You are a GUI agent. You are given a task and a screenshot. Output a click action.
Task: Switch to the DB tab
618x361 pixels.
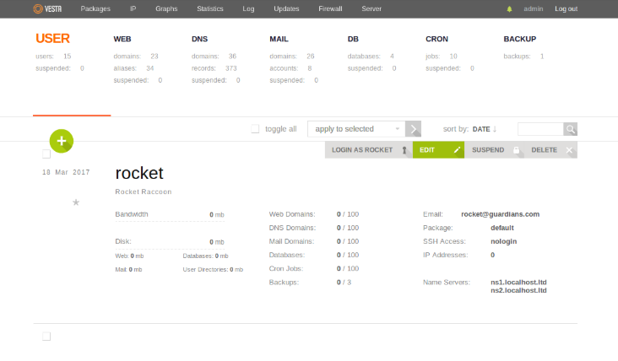(353, 39)
